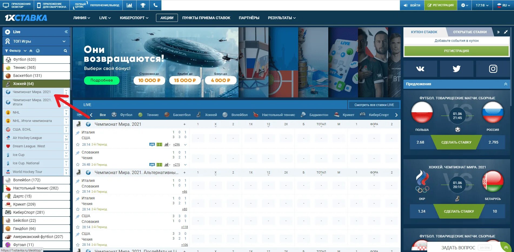
Task: Collapse the Предложения panel
Action: [x=506, y=84]
